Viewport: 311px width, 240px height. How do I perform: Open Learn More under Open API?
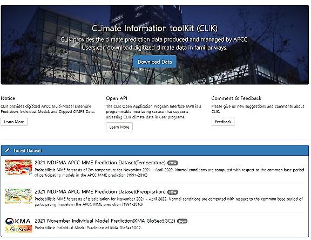(119, 127)
